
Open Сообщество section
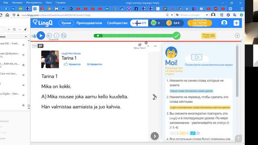[117, 23]
